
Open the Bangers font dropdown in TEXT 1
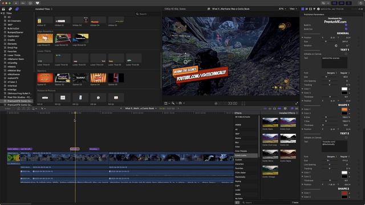[x=331, y=73]
